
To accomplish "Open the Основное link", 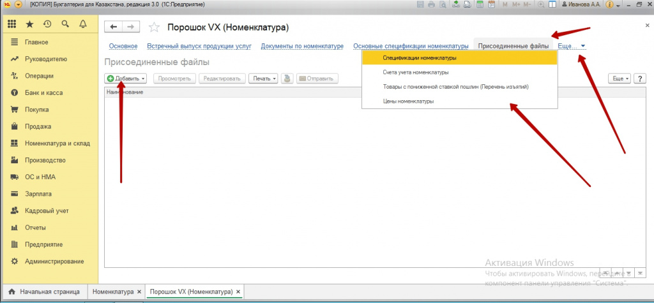I will pyautogui.click(x=123, y=46).
